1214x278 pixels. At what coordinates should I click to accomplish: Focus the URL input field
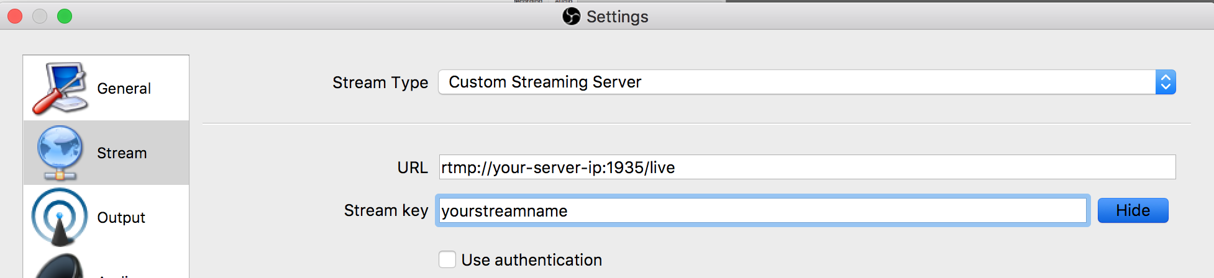point(807,167)
